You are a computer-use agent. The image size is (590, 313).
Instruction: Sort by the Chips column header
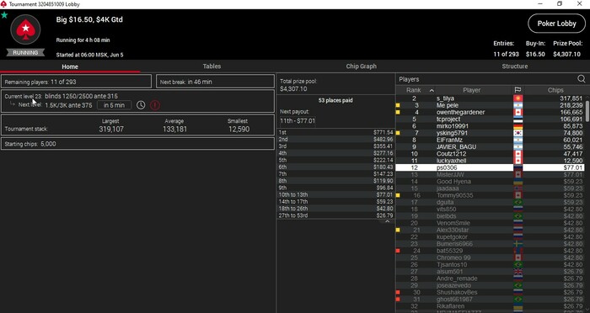point(555,90)
